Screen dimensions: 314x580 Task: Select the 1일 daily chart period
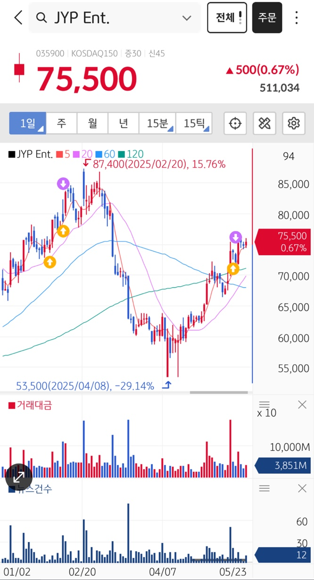[27, 123]
